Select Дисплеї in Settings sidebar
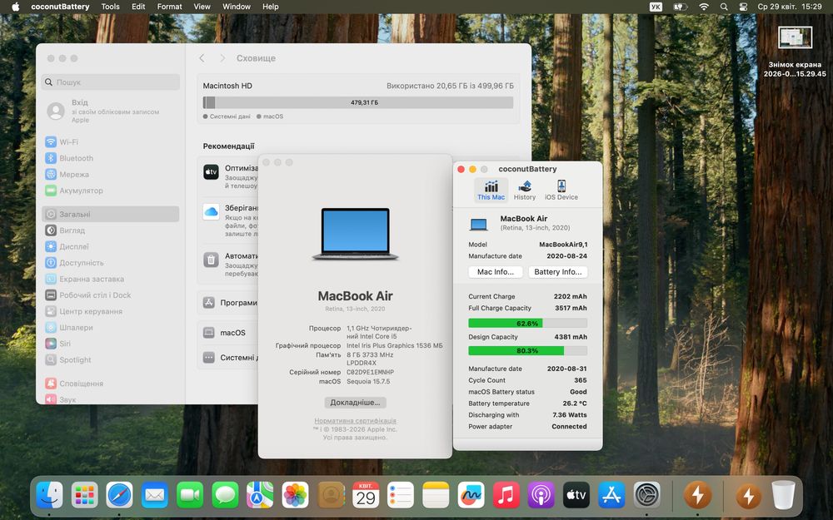The width and height of the screenshot is (833, 520). (111, 246)
